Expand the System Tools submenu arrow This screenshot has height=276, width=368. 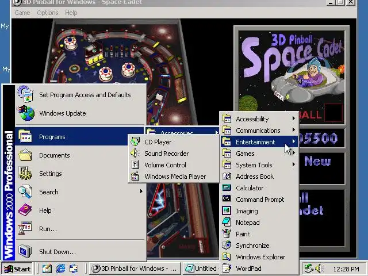tap(294, 164)
